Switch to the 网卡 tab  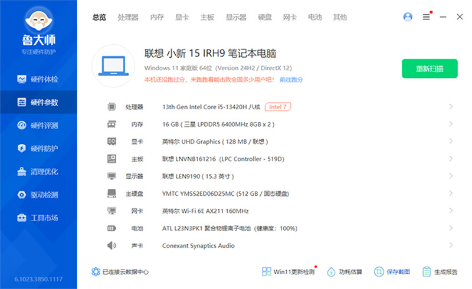click(290, 18)
